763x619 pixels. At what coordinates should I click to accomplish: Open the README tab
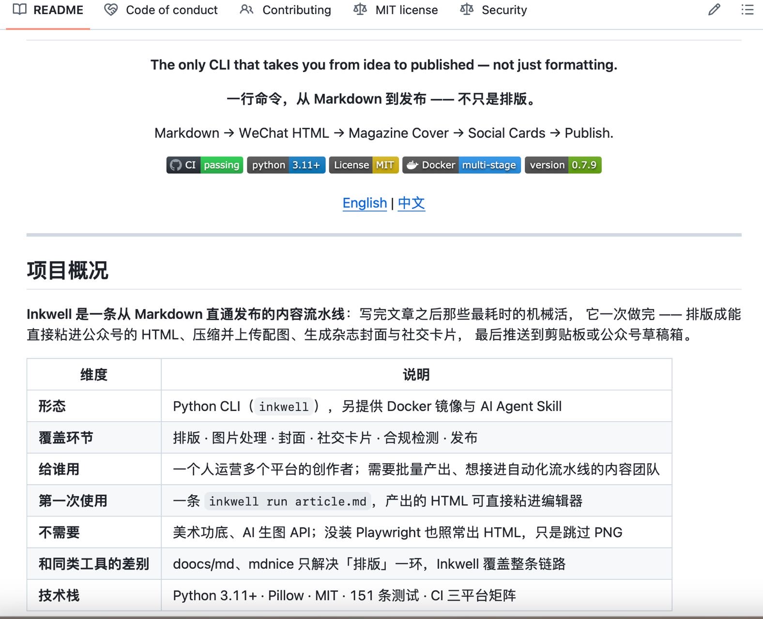(48, 10)
